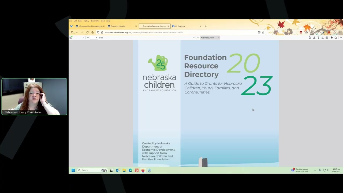343x193 pixels.
Task: Open the View menu
Action: point(80,21)
